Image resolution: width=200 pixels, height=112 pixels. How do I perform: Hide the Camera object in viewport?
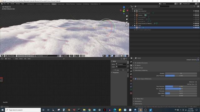click(194, 15)
